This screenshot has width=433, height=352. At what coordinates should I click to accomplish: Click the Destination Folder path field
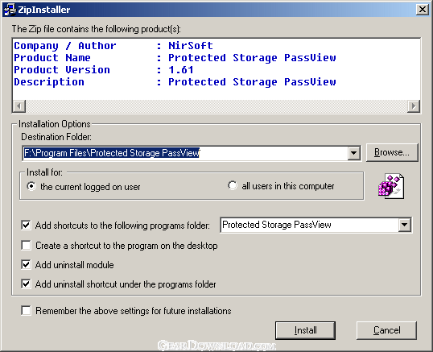click(x=185, y=153)
